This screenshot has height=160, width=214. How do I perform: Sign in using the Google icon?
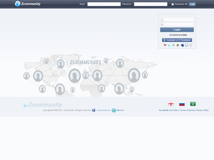tap(186, 45)
